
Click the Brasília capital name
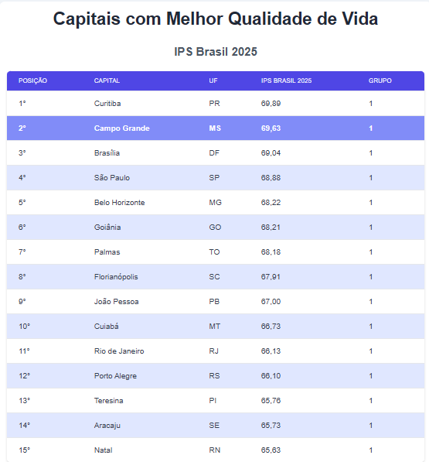click(107, 153)
